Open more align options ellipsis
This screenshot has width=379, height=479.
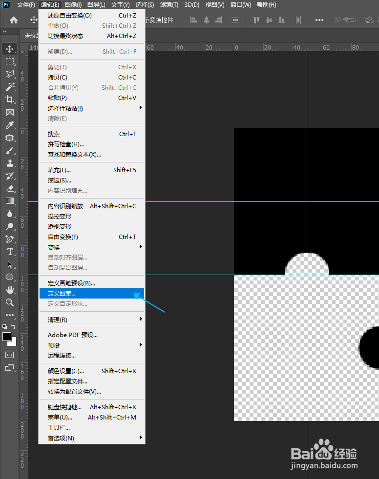coord(319,20)
